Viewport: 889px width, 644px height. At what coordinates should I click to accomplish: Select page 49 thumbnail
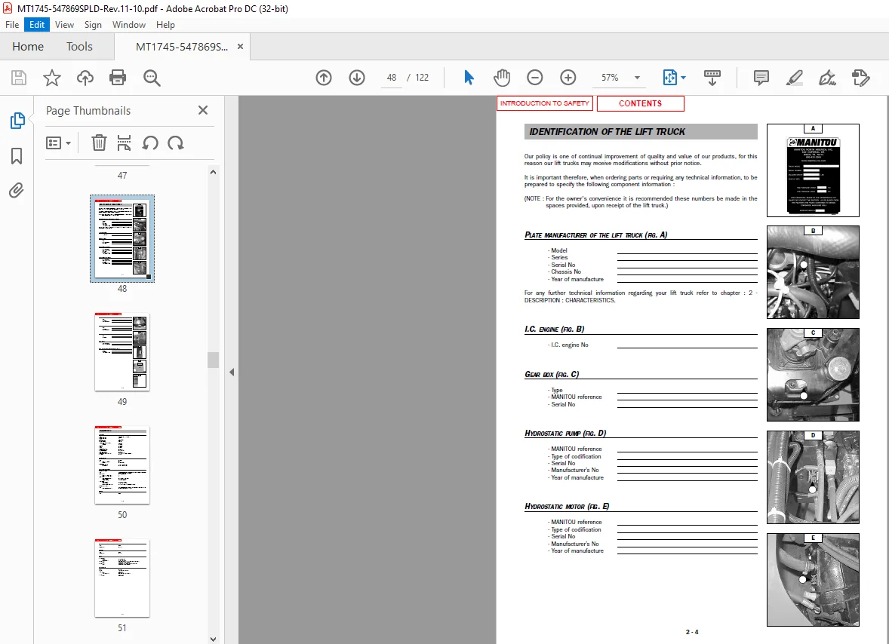(x=122, y=351)
